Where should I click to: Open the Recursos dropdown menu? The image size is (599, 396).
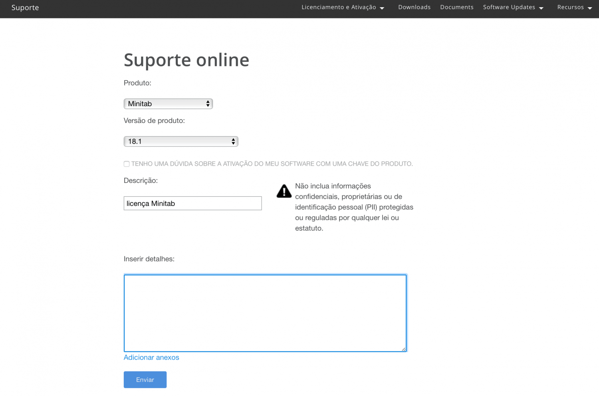click(x=574, y=7)
